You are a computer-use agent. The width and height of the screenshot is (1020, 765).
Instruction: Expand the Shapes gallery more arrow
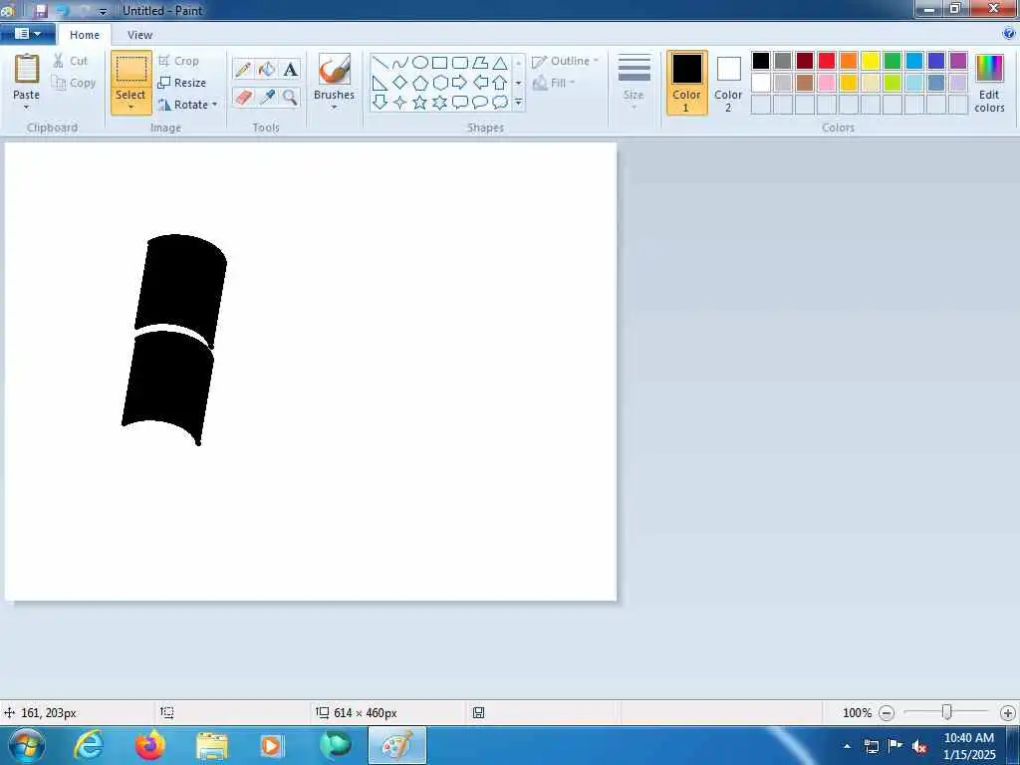pos(518,103)
